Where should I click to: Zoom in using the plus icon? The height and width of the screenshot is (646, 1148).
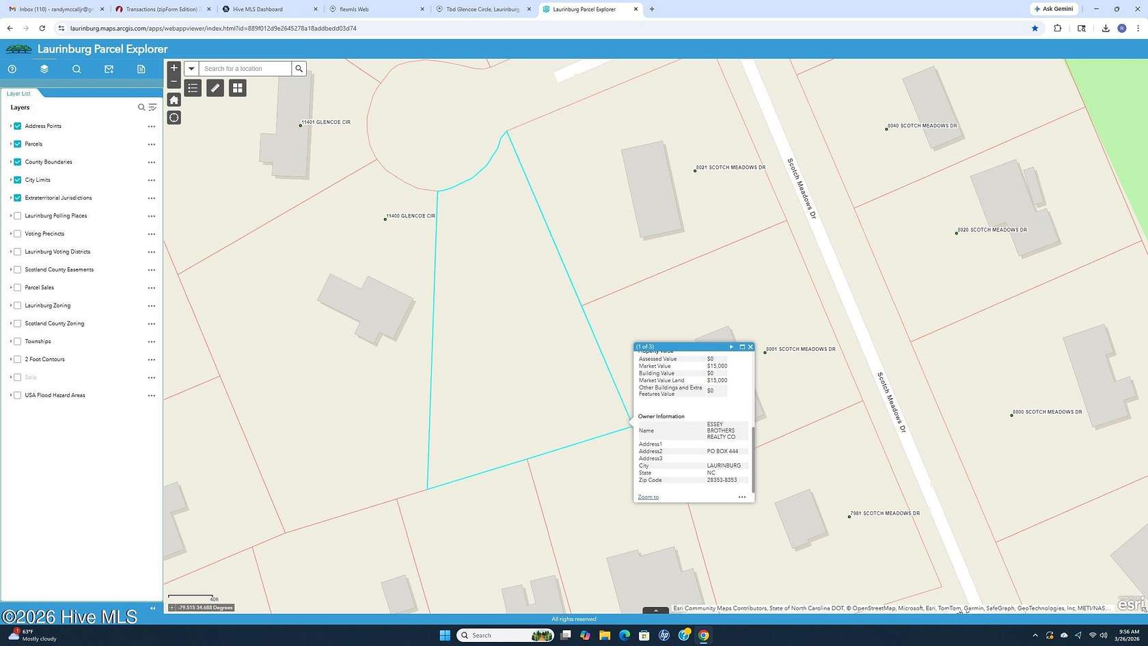pos(174,67)
